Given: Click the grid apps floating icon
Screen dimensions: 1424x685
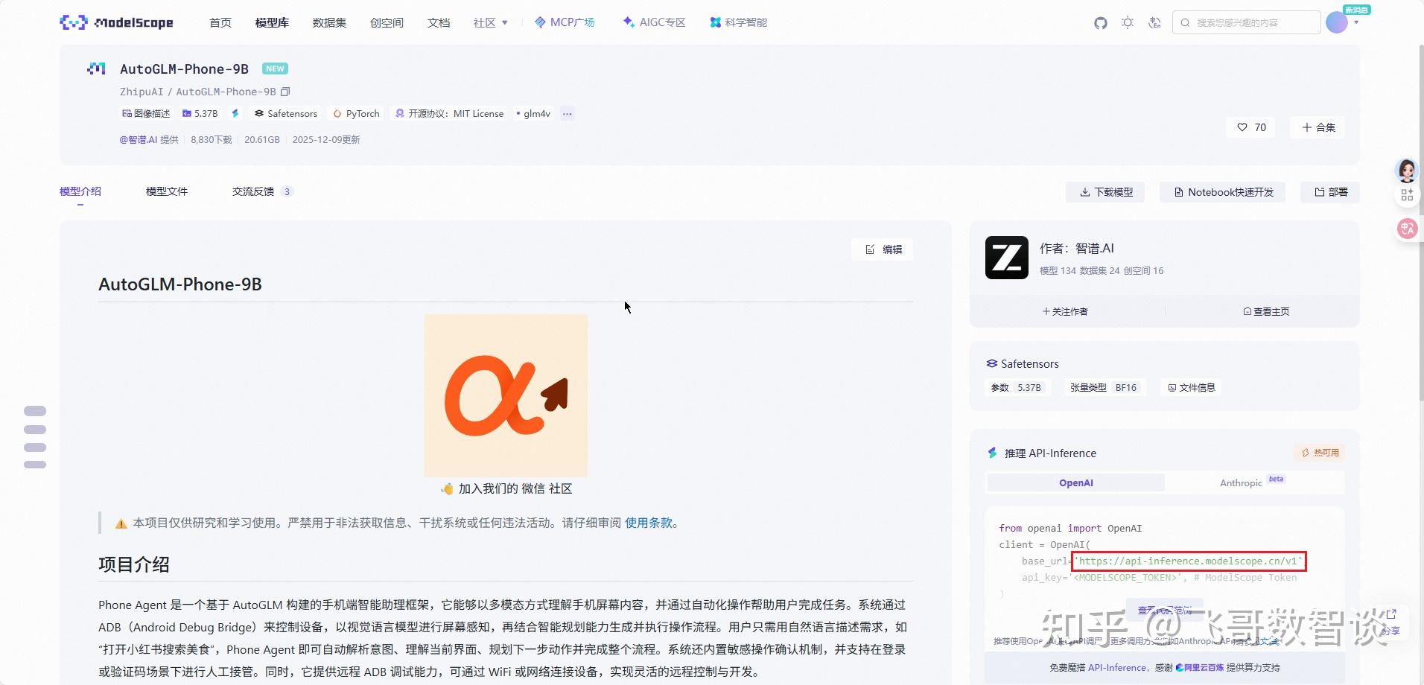Looking at the screenshot, I should 1407,195.
